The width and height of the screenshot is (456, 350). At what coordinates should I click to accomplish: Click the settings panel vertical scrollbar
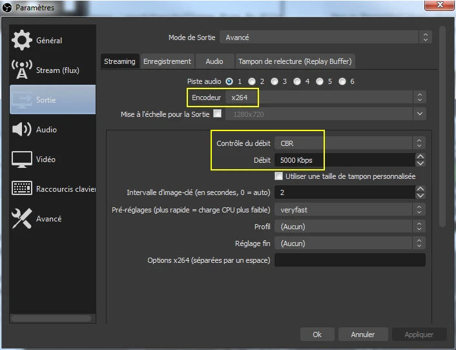point(442,127)
